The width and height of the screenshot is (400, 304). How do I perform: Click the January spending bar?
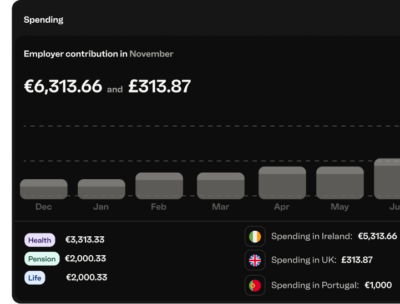[101, 189]
